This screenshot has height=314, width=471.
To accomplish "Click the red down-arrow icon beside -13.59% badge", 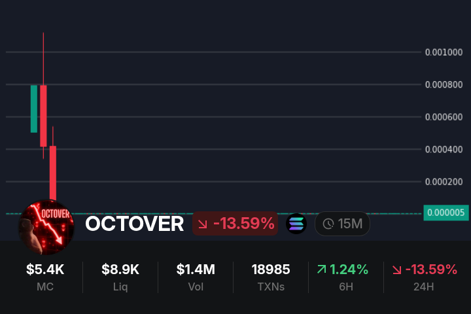I will [203, 224].
